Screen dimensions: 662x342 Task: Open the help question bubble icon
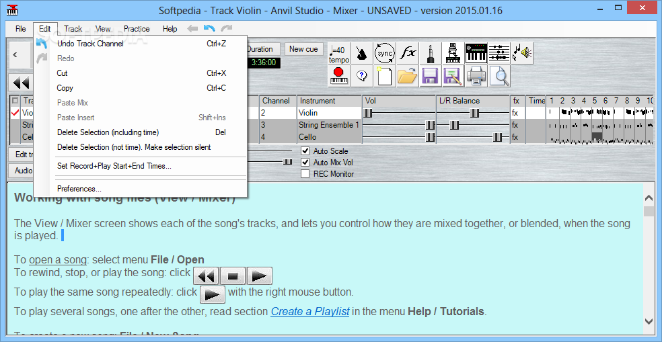tap(362, 76)
